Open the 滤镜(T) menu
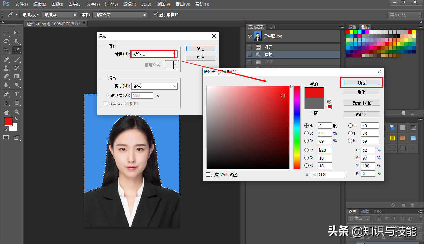Viewport: 424px width, 244px height. tap(130, 4)
